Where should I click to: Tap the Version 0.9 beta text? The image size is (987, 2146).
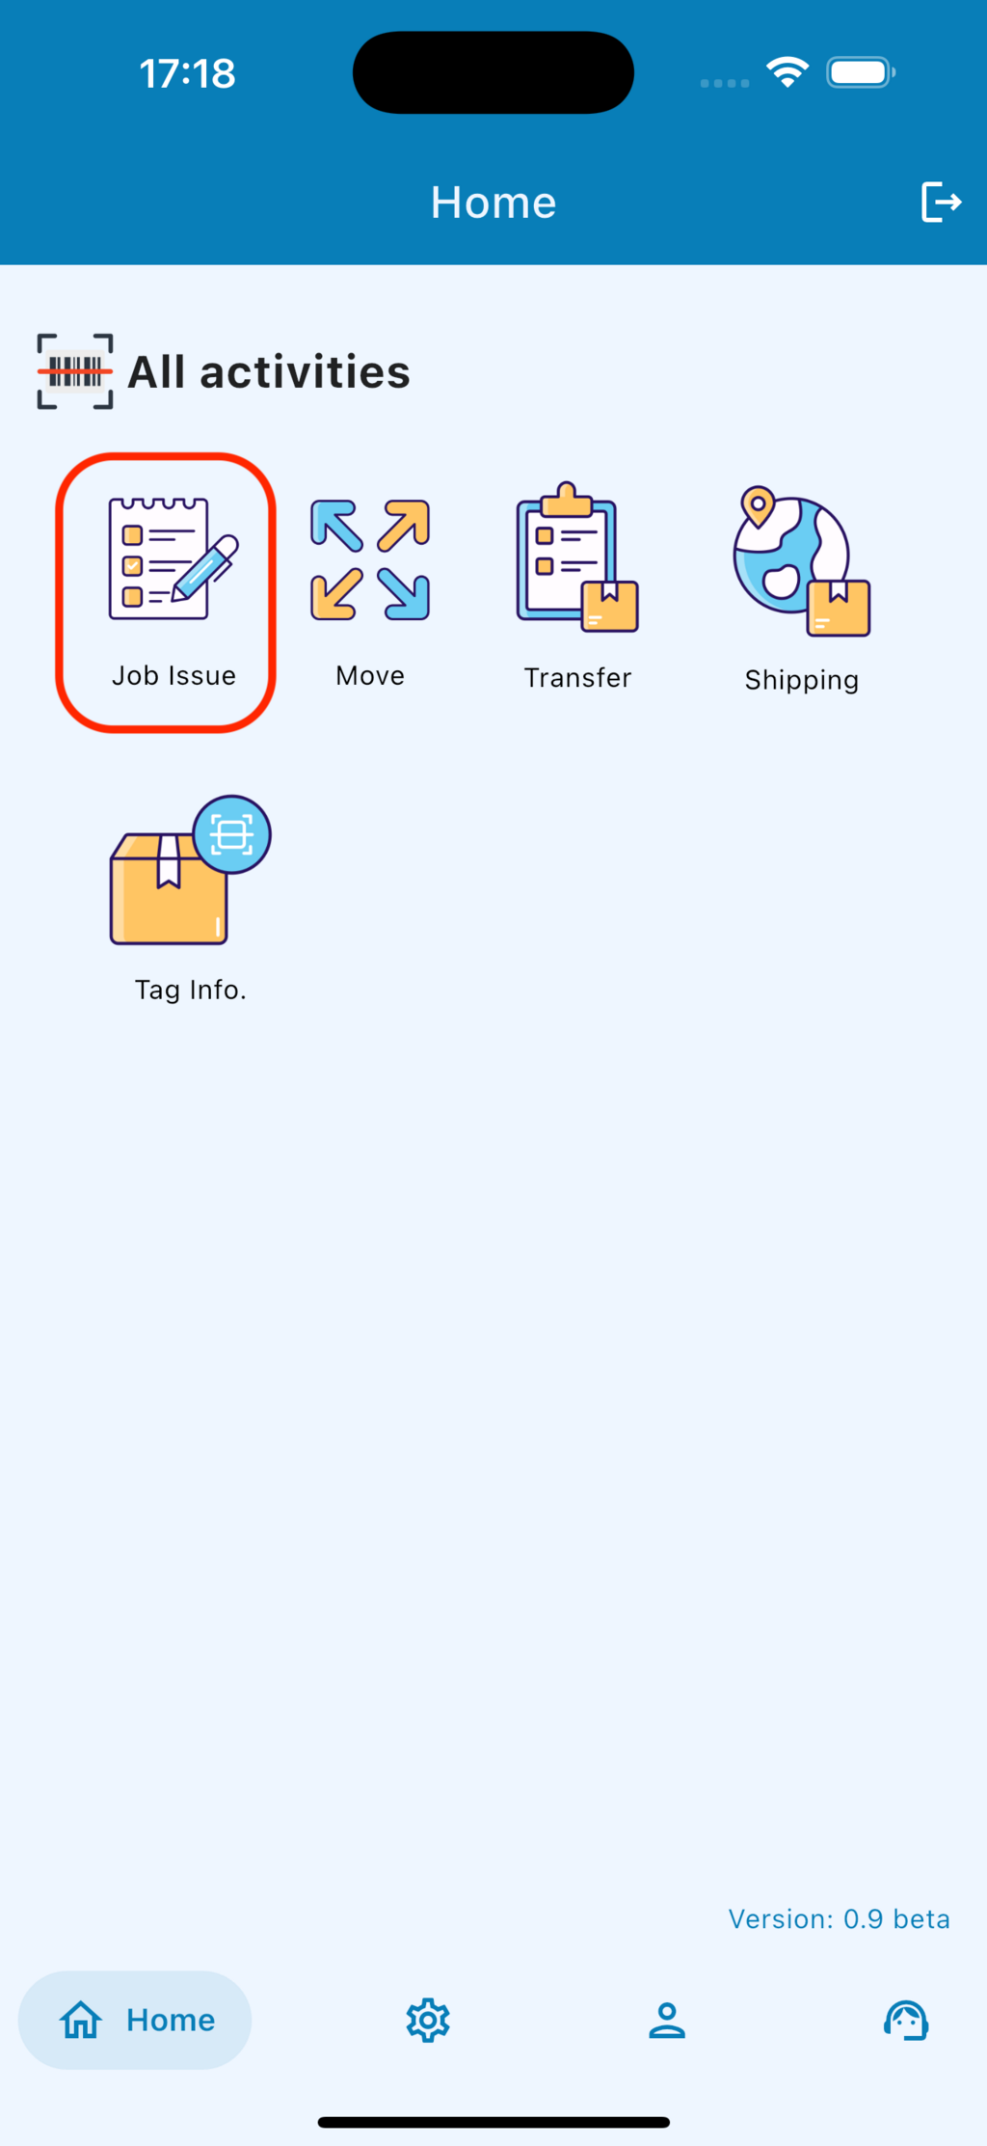tap(839, 1918)
